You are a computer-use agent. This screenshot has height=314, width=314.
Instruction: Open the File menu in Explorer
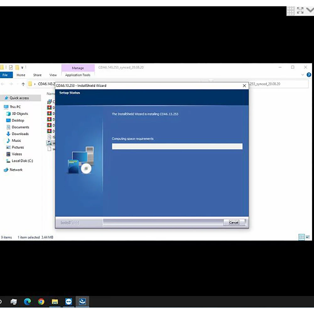coord(5,75)
